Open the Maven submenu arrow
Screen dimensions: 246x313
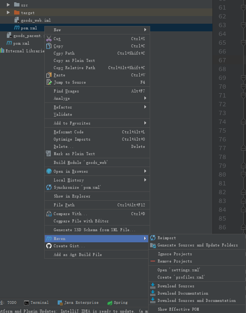tap(145, 238)
